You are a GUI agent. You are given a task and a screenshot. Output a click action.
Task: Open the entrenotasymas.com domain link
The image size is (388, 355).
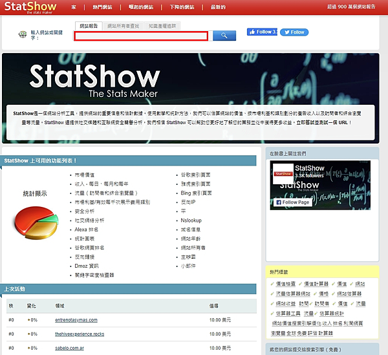tap(76, 320)
